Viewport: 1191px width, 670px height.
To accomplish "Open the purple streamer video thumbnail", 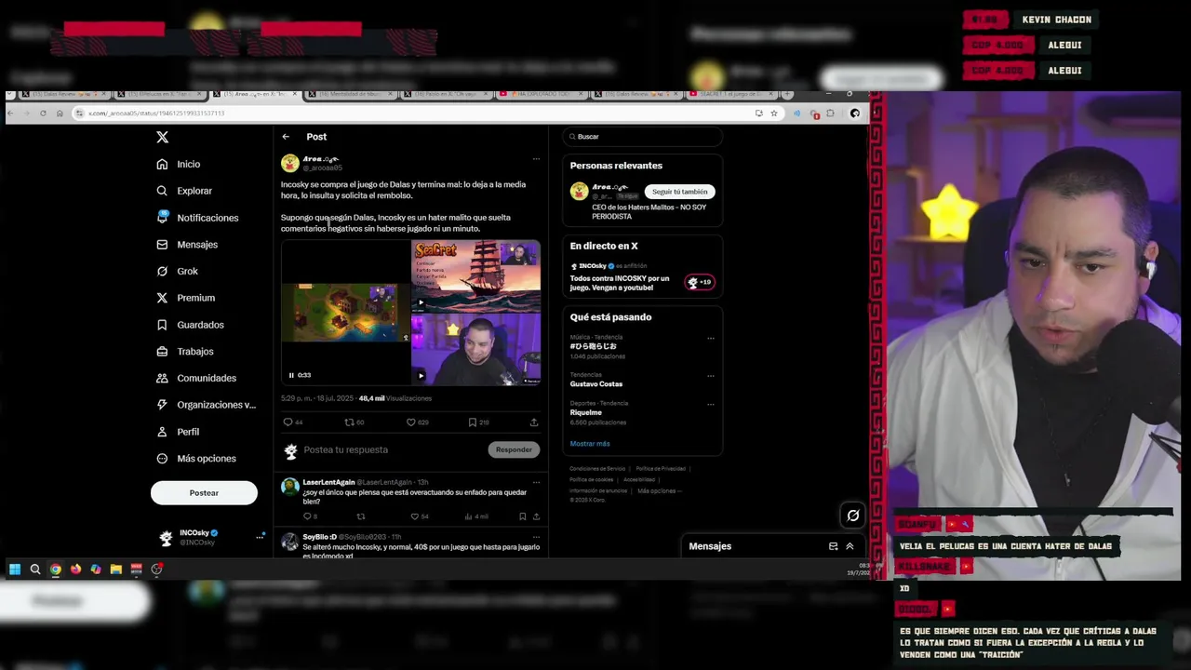I will pyautogui.click(x=475, y=350).
